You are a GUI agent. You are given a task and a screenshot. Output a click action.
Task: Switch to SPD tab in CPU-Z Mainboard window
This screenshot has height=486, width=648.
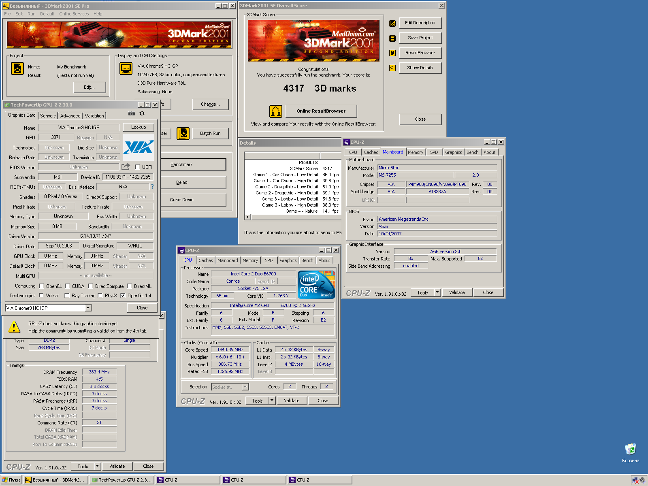tap(434, 152)
